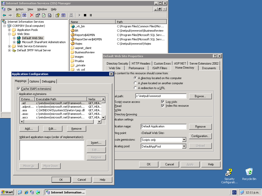The height and width of the screenshot is (196, 262).
Task: Open the View menu
Action: [x=30, y=9]
